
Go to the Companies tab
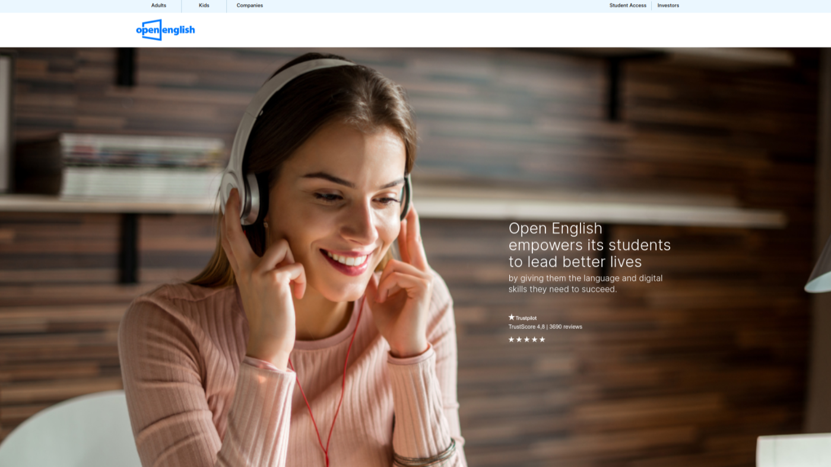coord(249,6)
